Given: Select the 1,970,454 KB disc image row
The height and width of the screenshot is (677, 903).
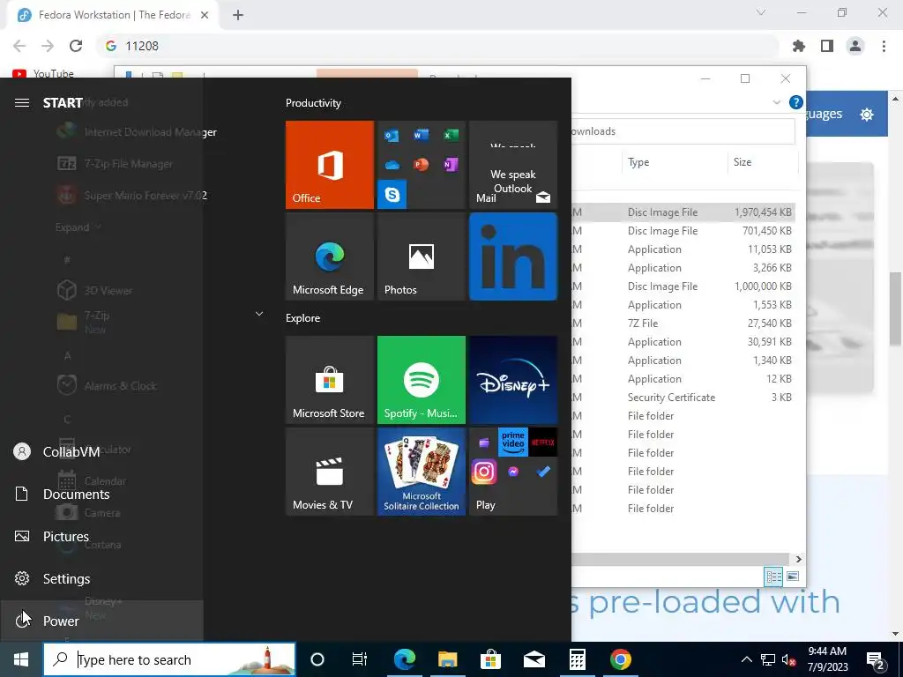Looking at the screenshot, I should [683, 212].
